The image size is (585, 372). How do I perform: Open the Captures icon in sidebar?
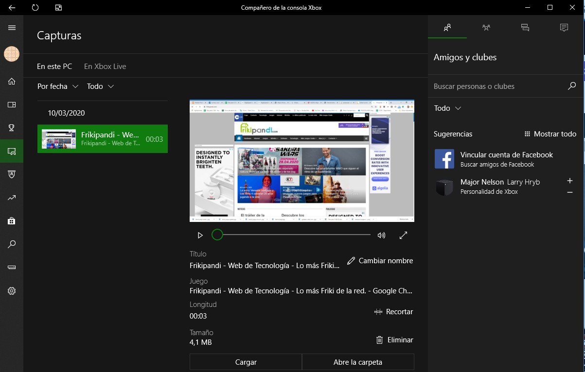(x=12, y=152)
